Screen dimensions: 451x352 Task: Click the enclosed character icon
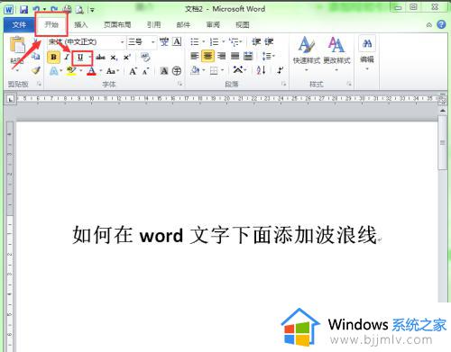click(x=177, y=71)
